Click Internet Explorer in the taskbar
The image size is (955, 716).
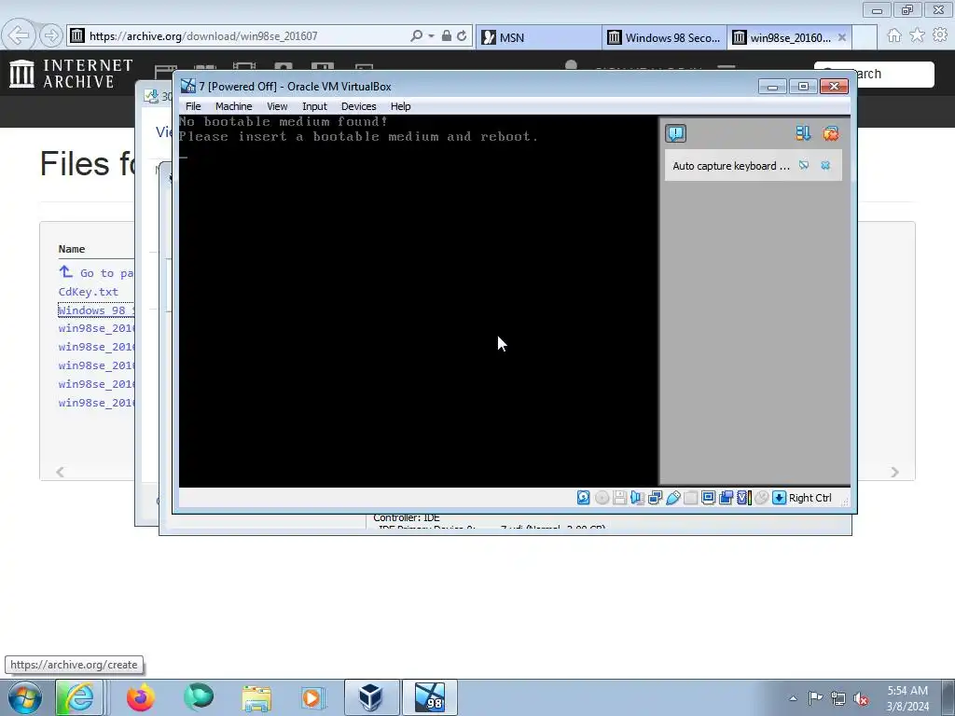(80, 697)
